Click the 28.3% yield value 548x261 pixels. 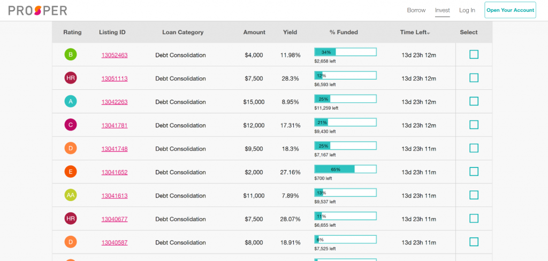click(x=291, y=79)
